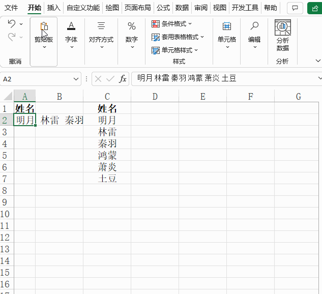This screenshot has height=294, width=322.
Task: Open the Clipboard (剪贴板) paste icon
Action: [x=44, y=26]
